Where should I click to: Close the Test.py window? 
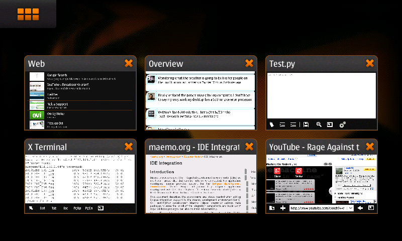click(370, 63)
